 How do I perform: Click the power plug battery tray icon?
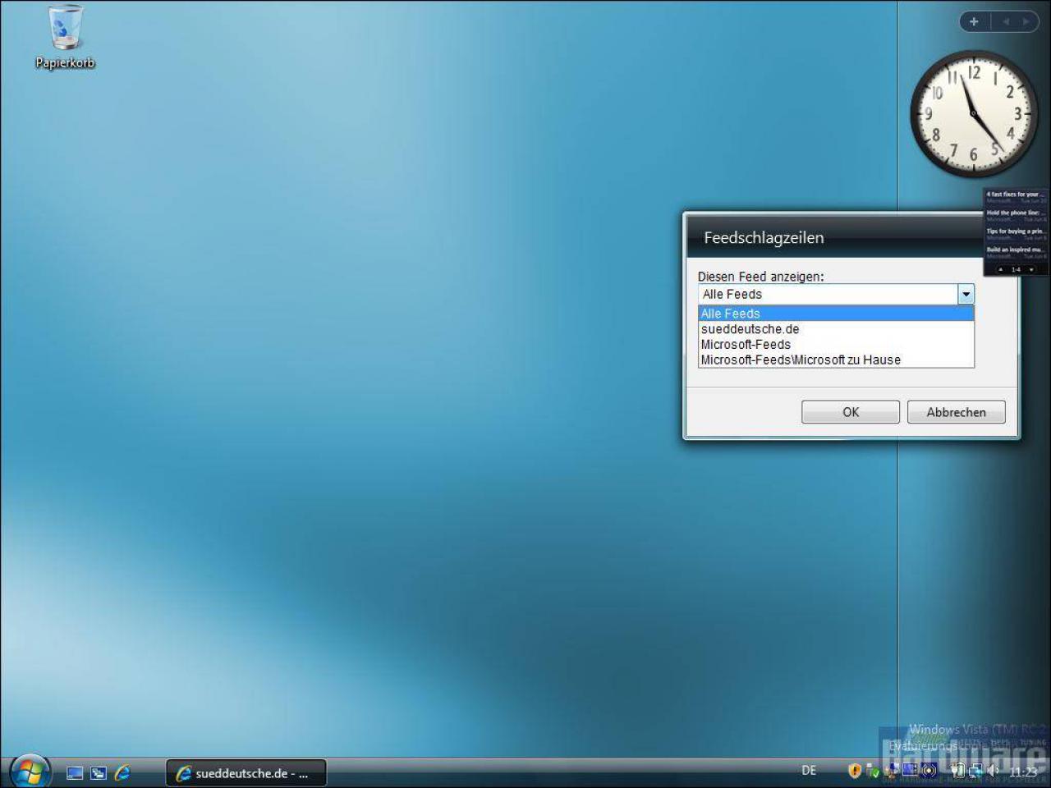pos(957,770)
